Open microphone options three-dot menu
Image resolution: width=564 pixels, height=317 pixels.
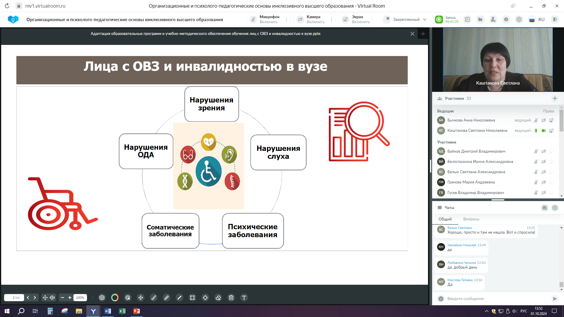point(286,19)
